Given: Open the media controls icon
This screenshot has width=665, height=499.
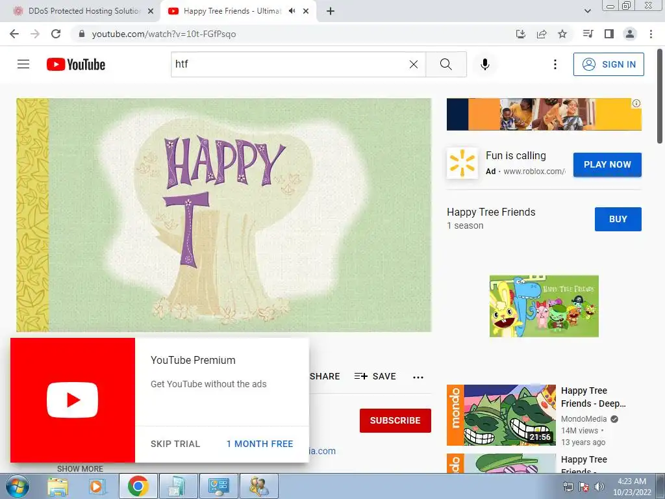Looking at the screenshot, I should 588,34.
